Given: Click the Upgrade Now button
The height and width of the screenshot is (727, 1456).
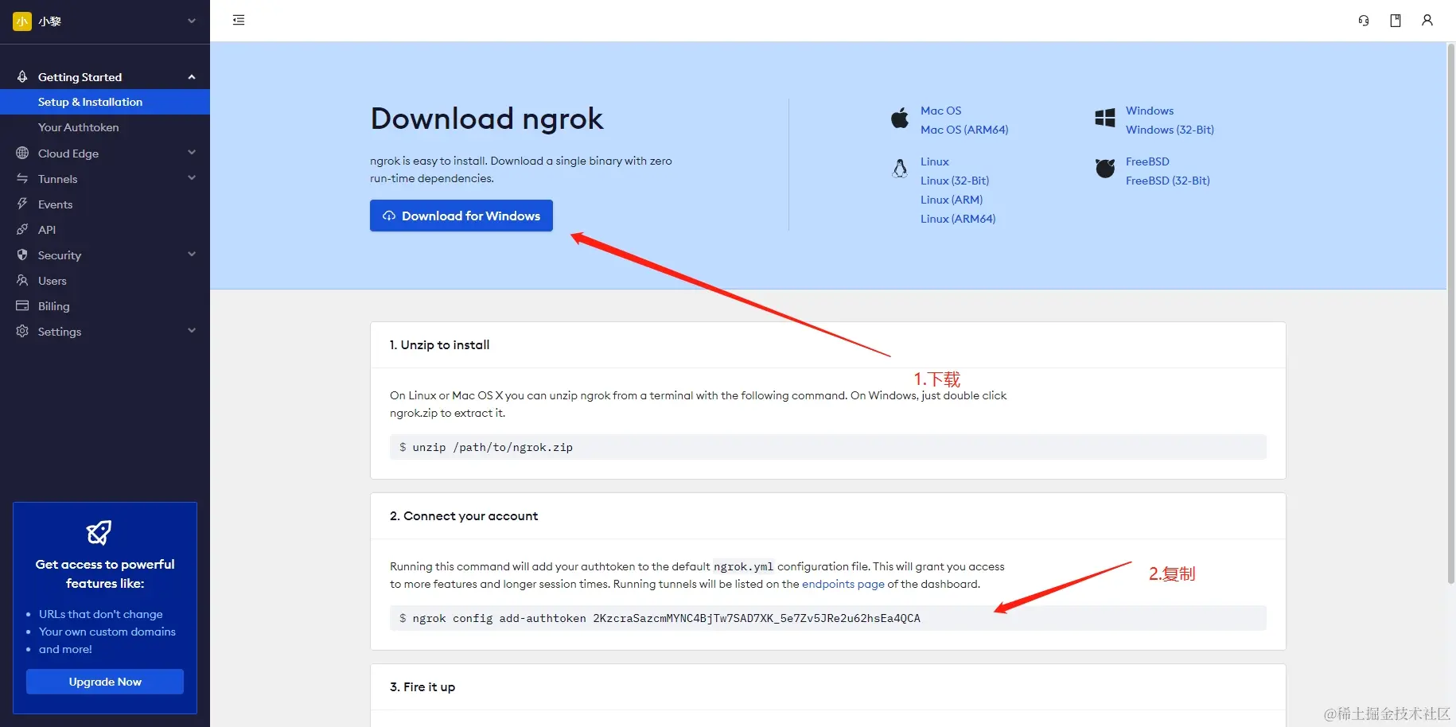Looking at the screenshot, I should [105, 682].
